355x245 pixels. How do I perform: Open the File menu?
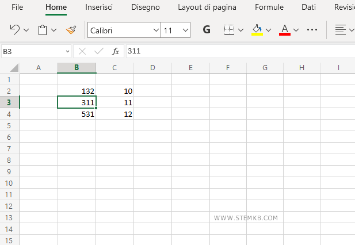point(17,7)
